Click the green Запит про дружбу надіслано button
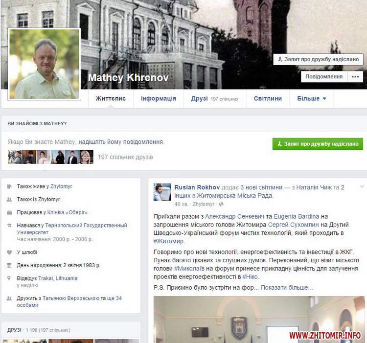This screenshot has height=343, width=367. click(318, 144)
